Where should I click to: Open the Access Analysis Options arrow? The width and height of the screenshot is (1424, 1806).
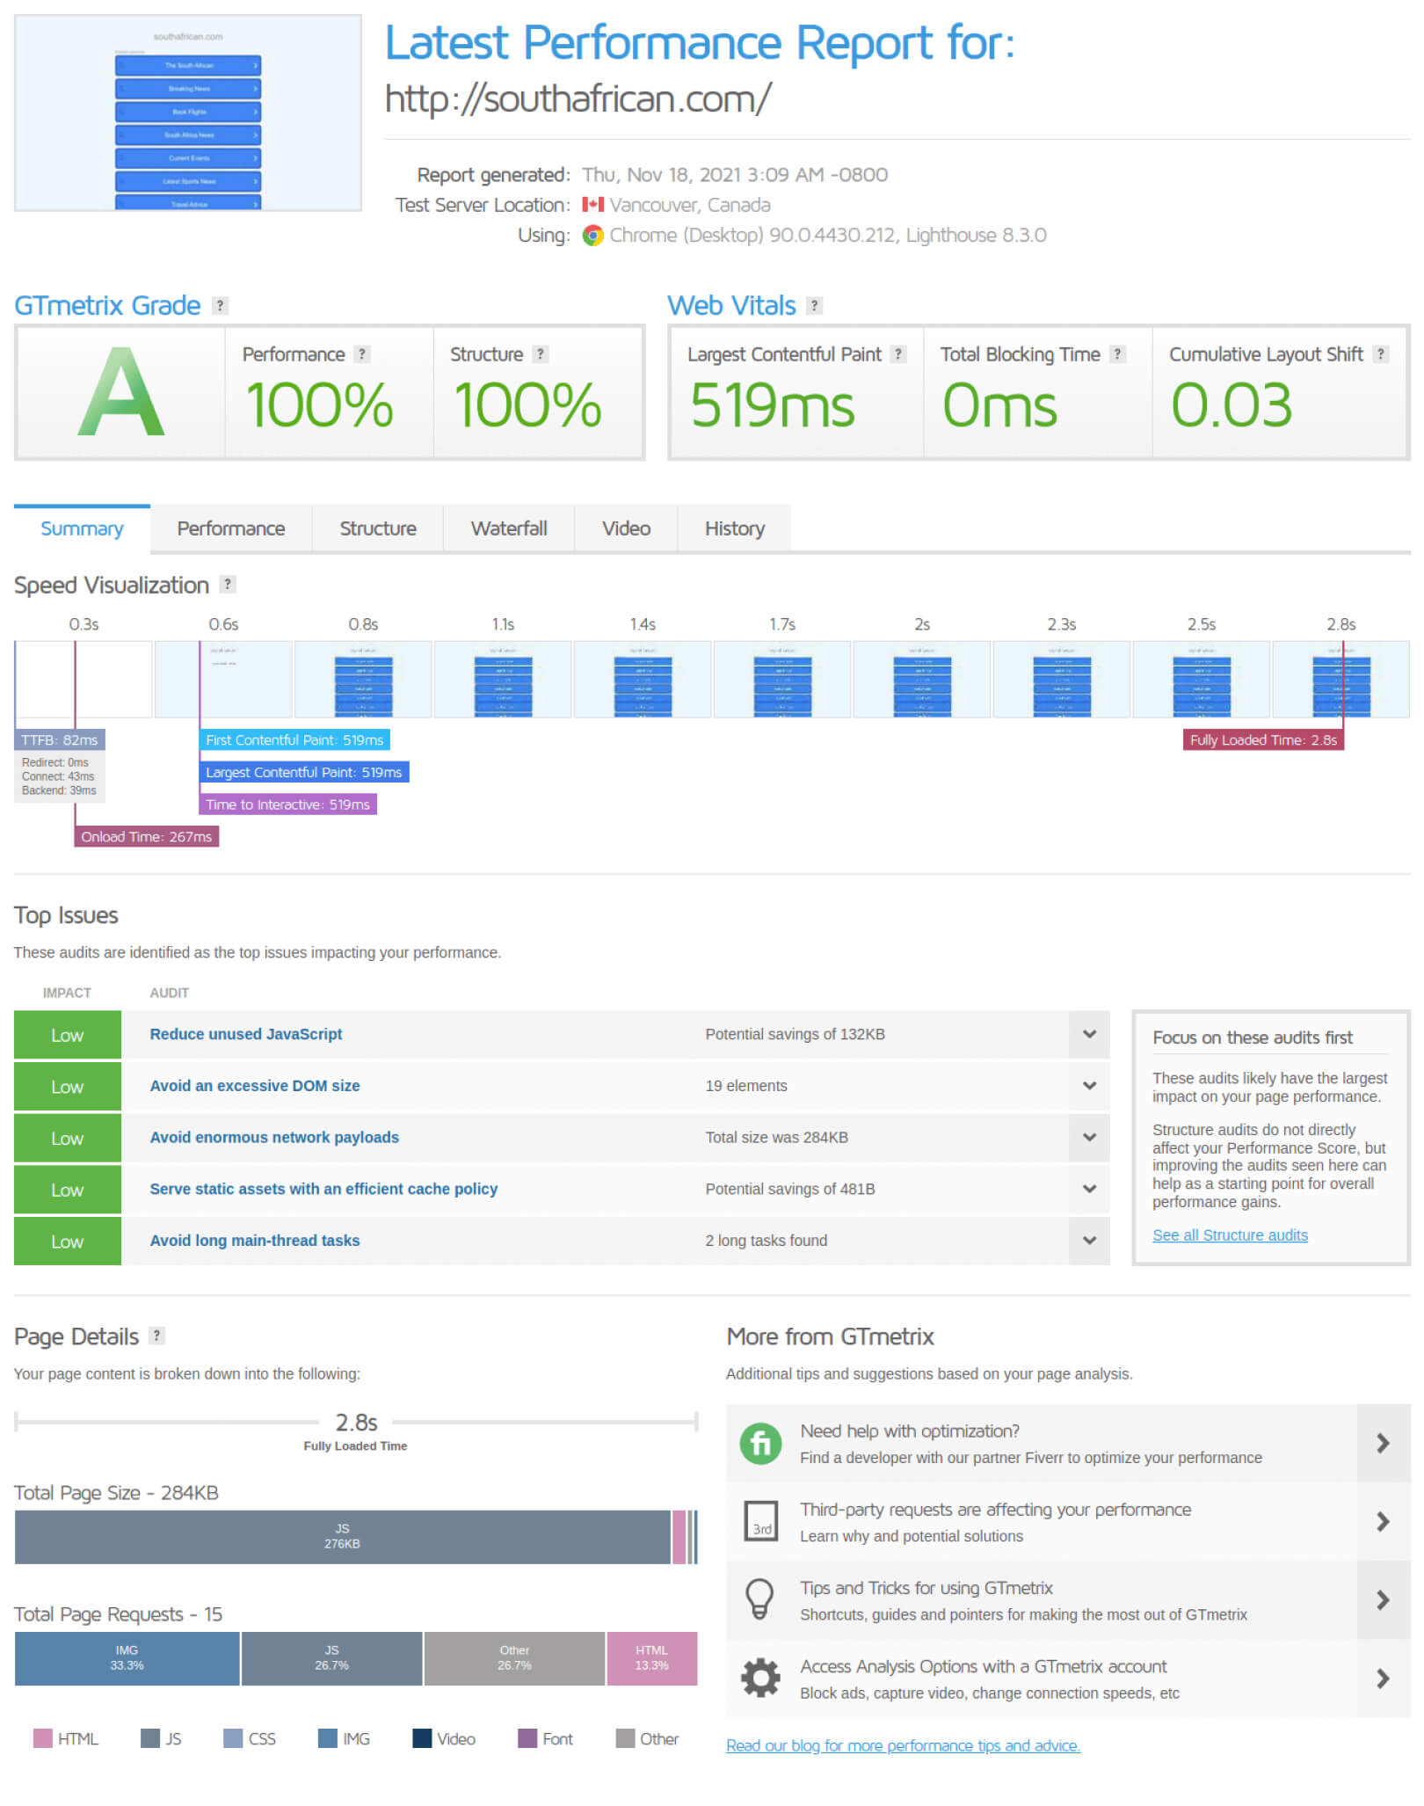[1383, 1678]
